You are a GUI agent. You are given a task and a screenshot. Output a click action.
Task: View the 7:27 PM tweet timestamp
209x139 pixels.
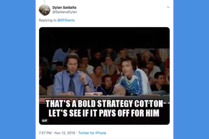pyautogui.click(x=45, y=133)
